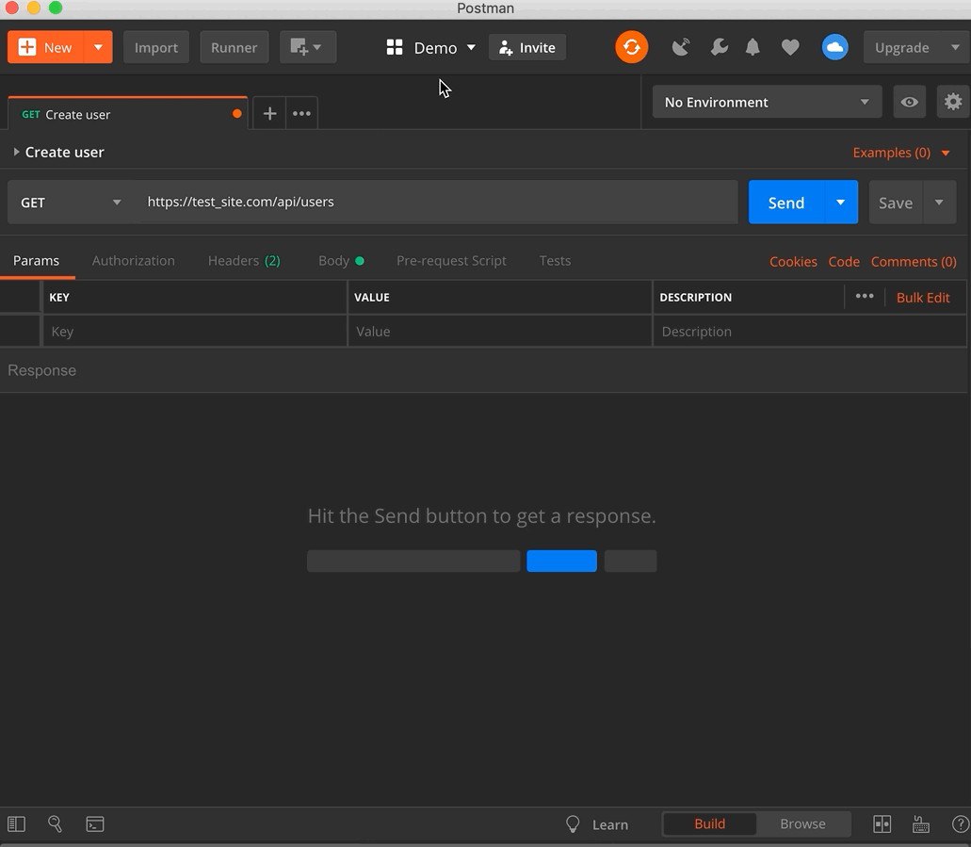971x847 pixels.
Task: Open keyboard shortcuts icon
Action: (x=921, y=824)
